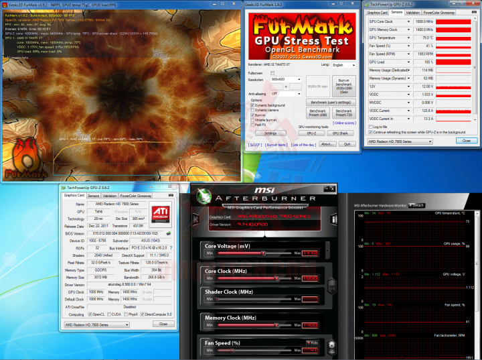Open the Anti-aliasing dropdown
This screenshot has width=482, height=360.
(x=286, y=94)
